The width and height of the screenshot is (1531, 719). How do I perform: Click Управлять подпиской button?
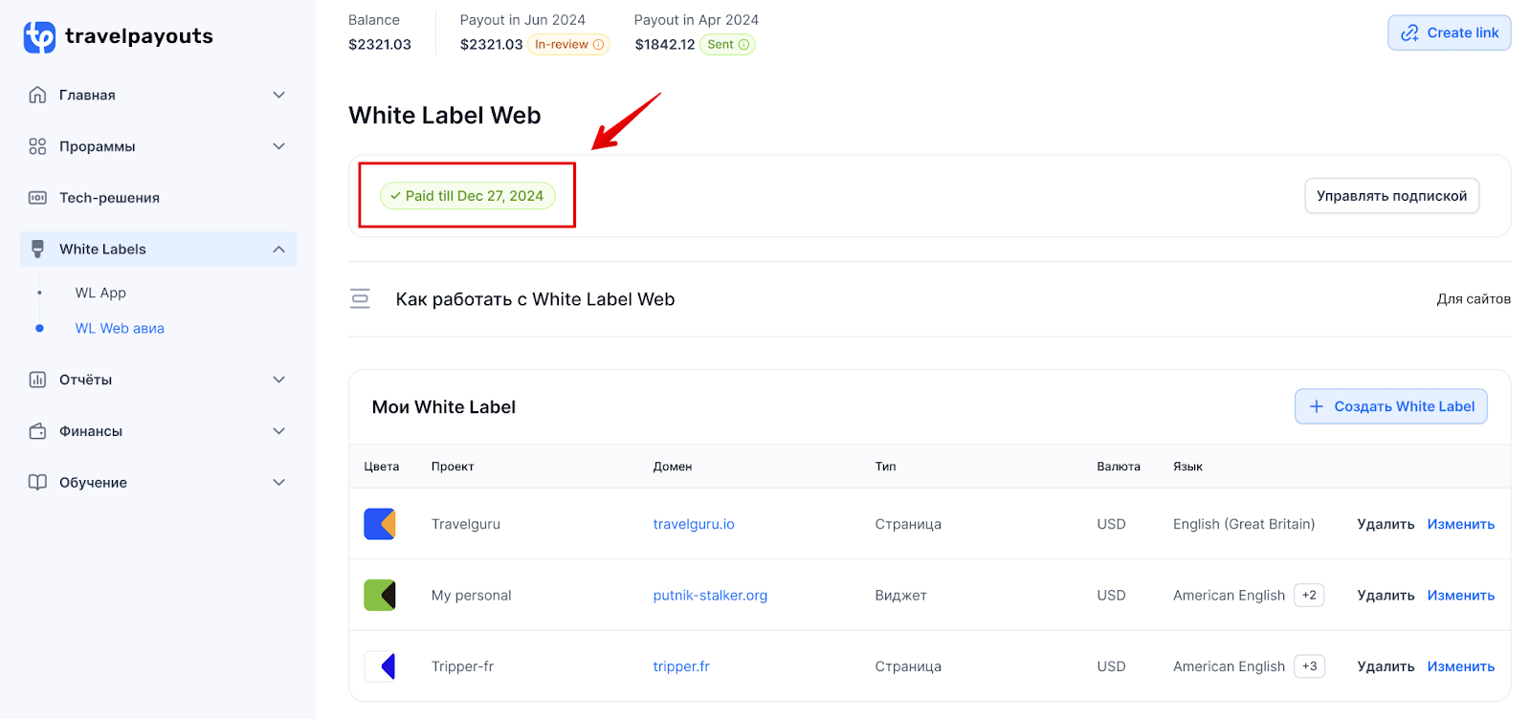(1391, 196)
